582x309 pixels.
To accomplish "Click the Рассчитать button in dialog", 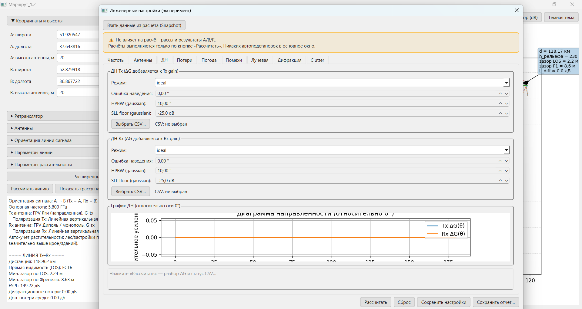I will [x=375, y=302].
